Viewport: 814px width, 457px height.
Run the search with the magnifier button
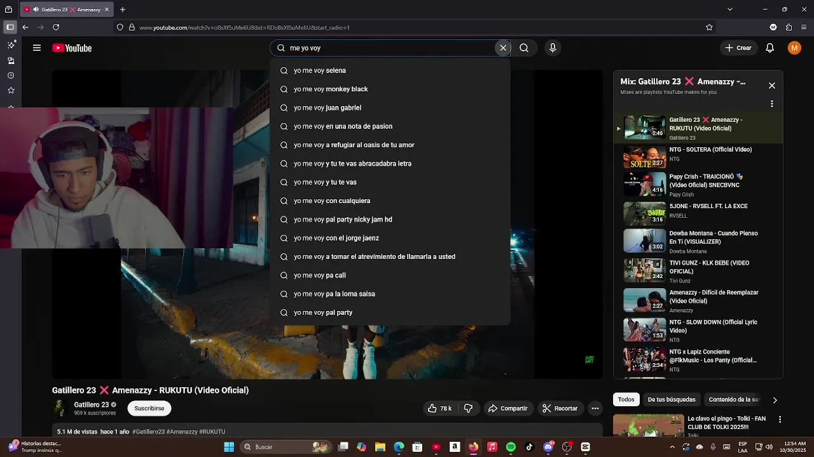click(524, 48)
